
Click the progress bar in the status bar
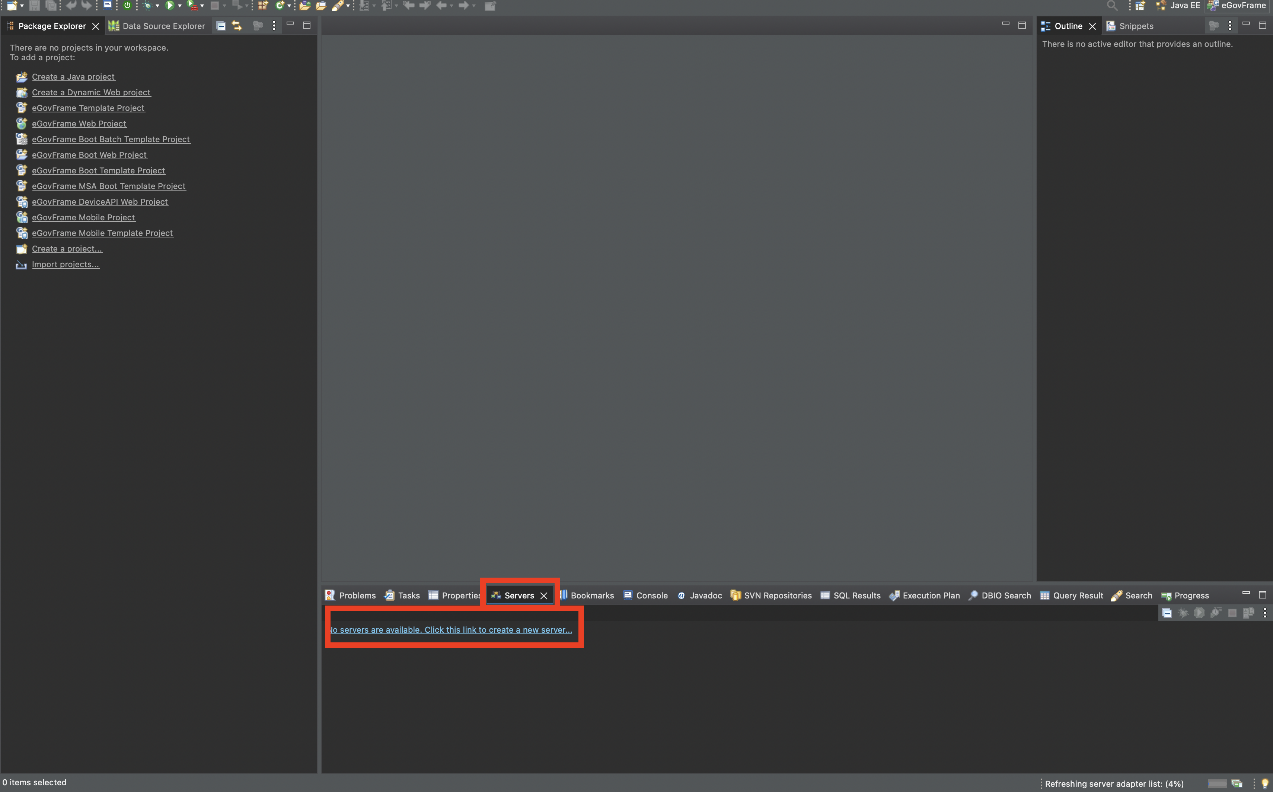click(1217, 783)
